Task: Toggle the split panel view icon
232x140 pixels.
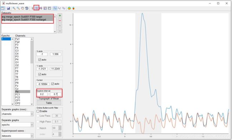Action: [x=3, y=8]
